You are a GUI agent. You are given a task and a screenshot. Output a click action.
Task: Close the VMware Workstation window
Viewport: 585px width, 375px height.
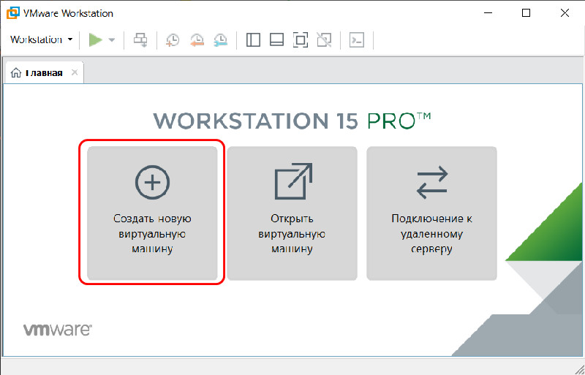565,13
